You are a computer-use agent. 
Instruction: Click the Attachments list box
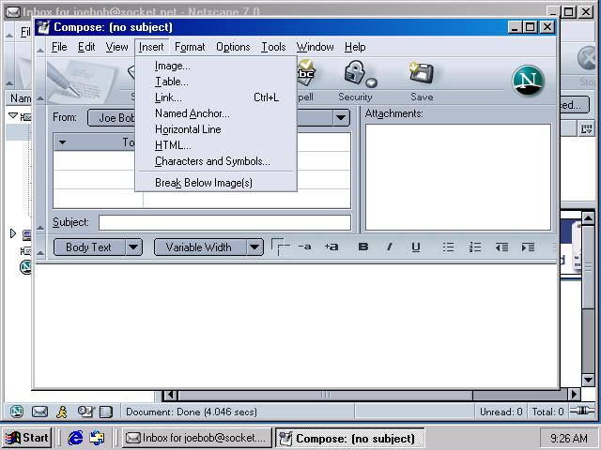(x=458, y=177)
